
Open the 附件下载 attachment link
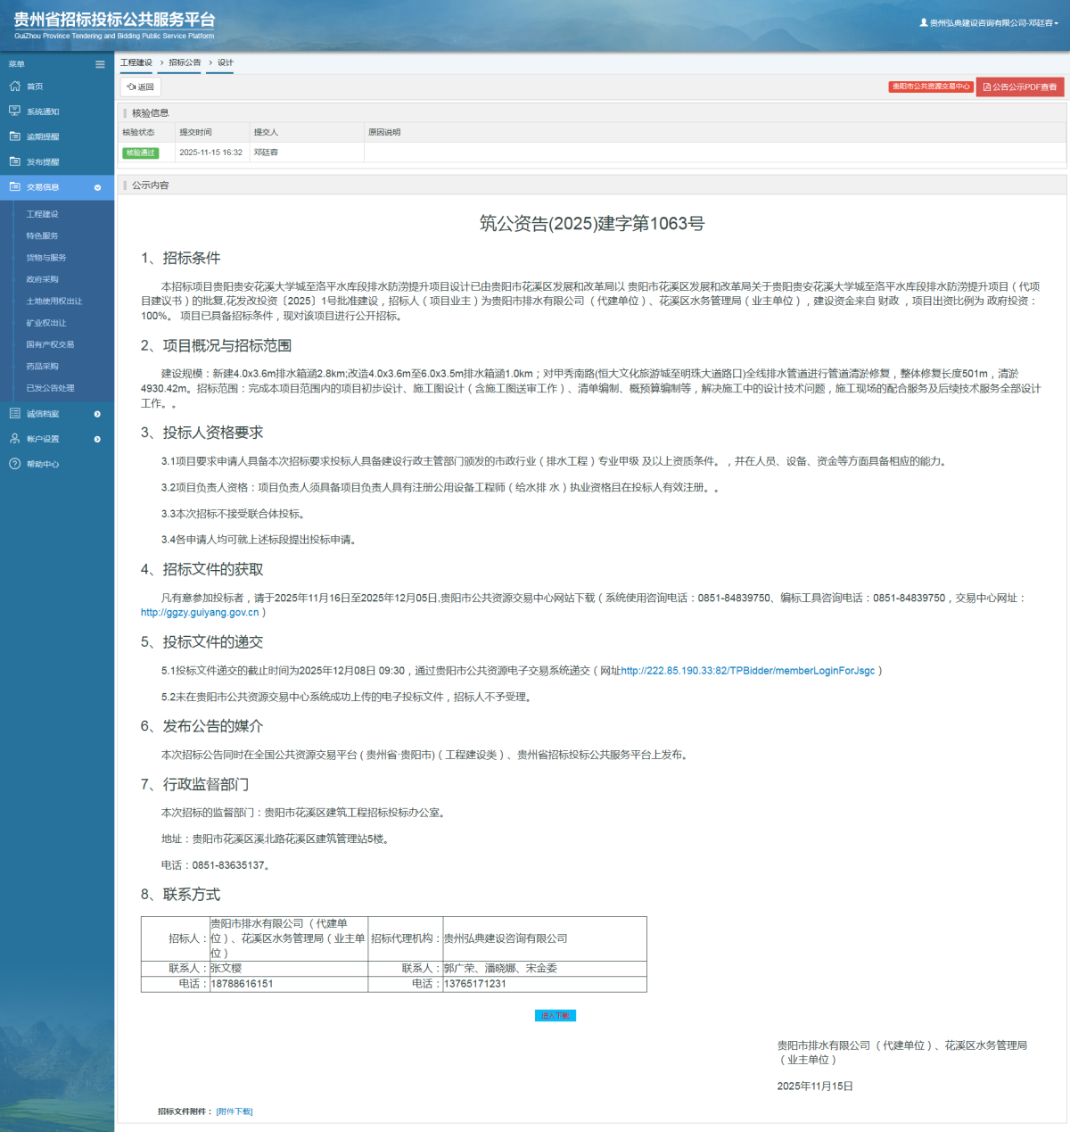[x=235, y=1111]
